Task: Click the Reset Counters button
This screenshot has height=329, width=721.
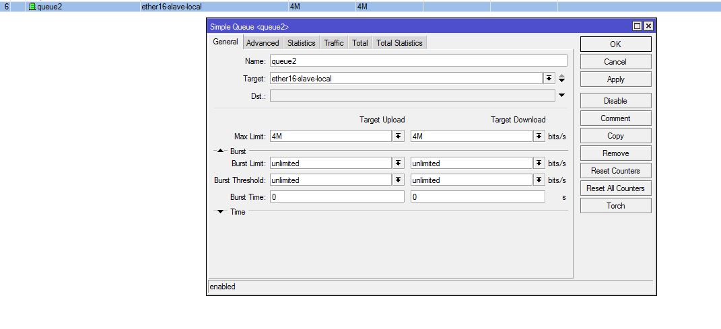Action: point(616,170)
